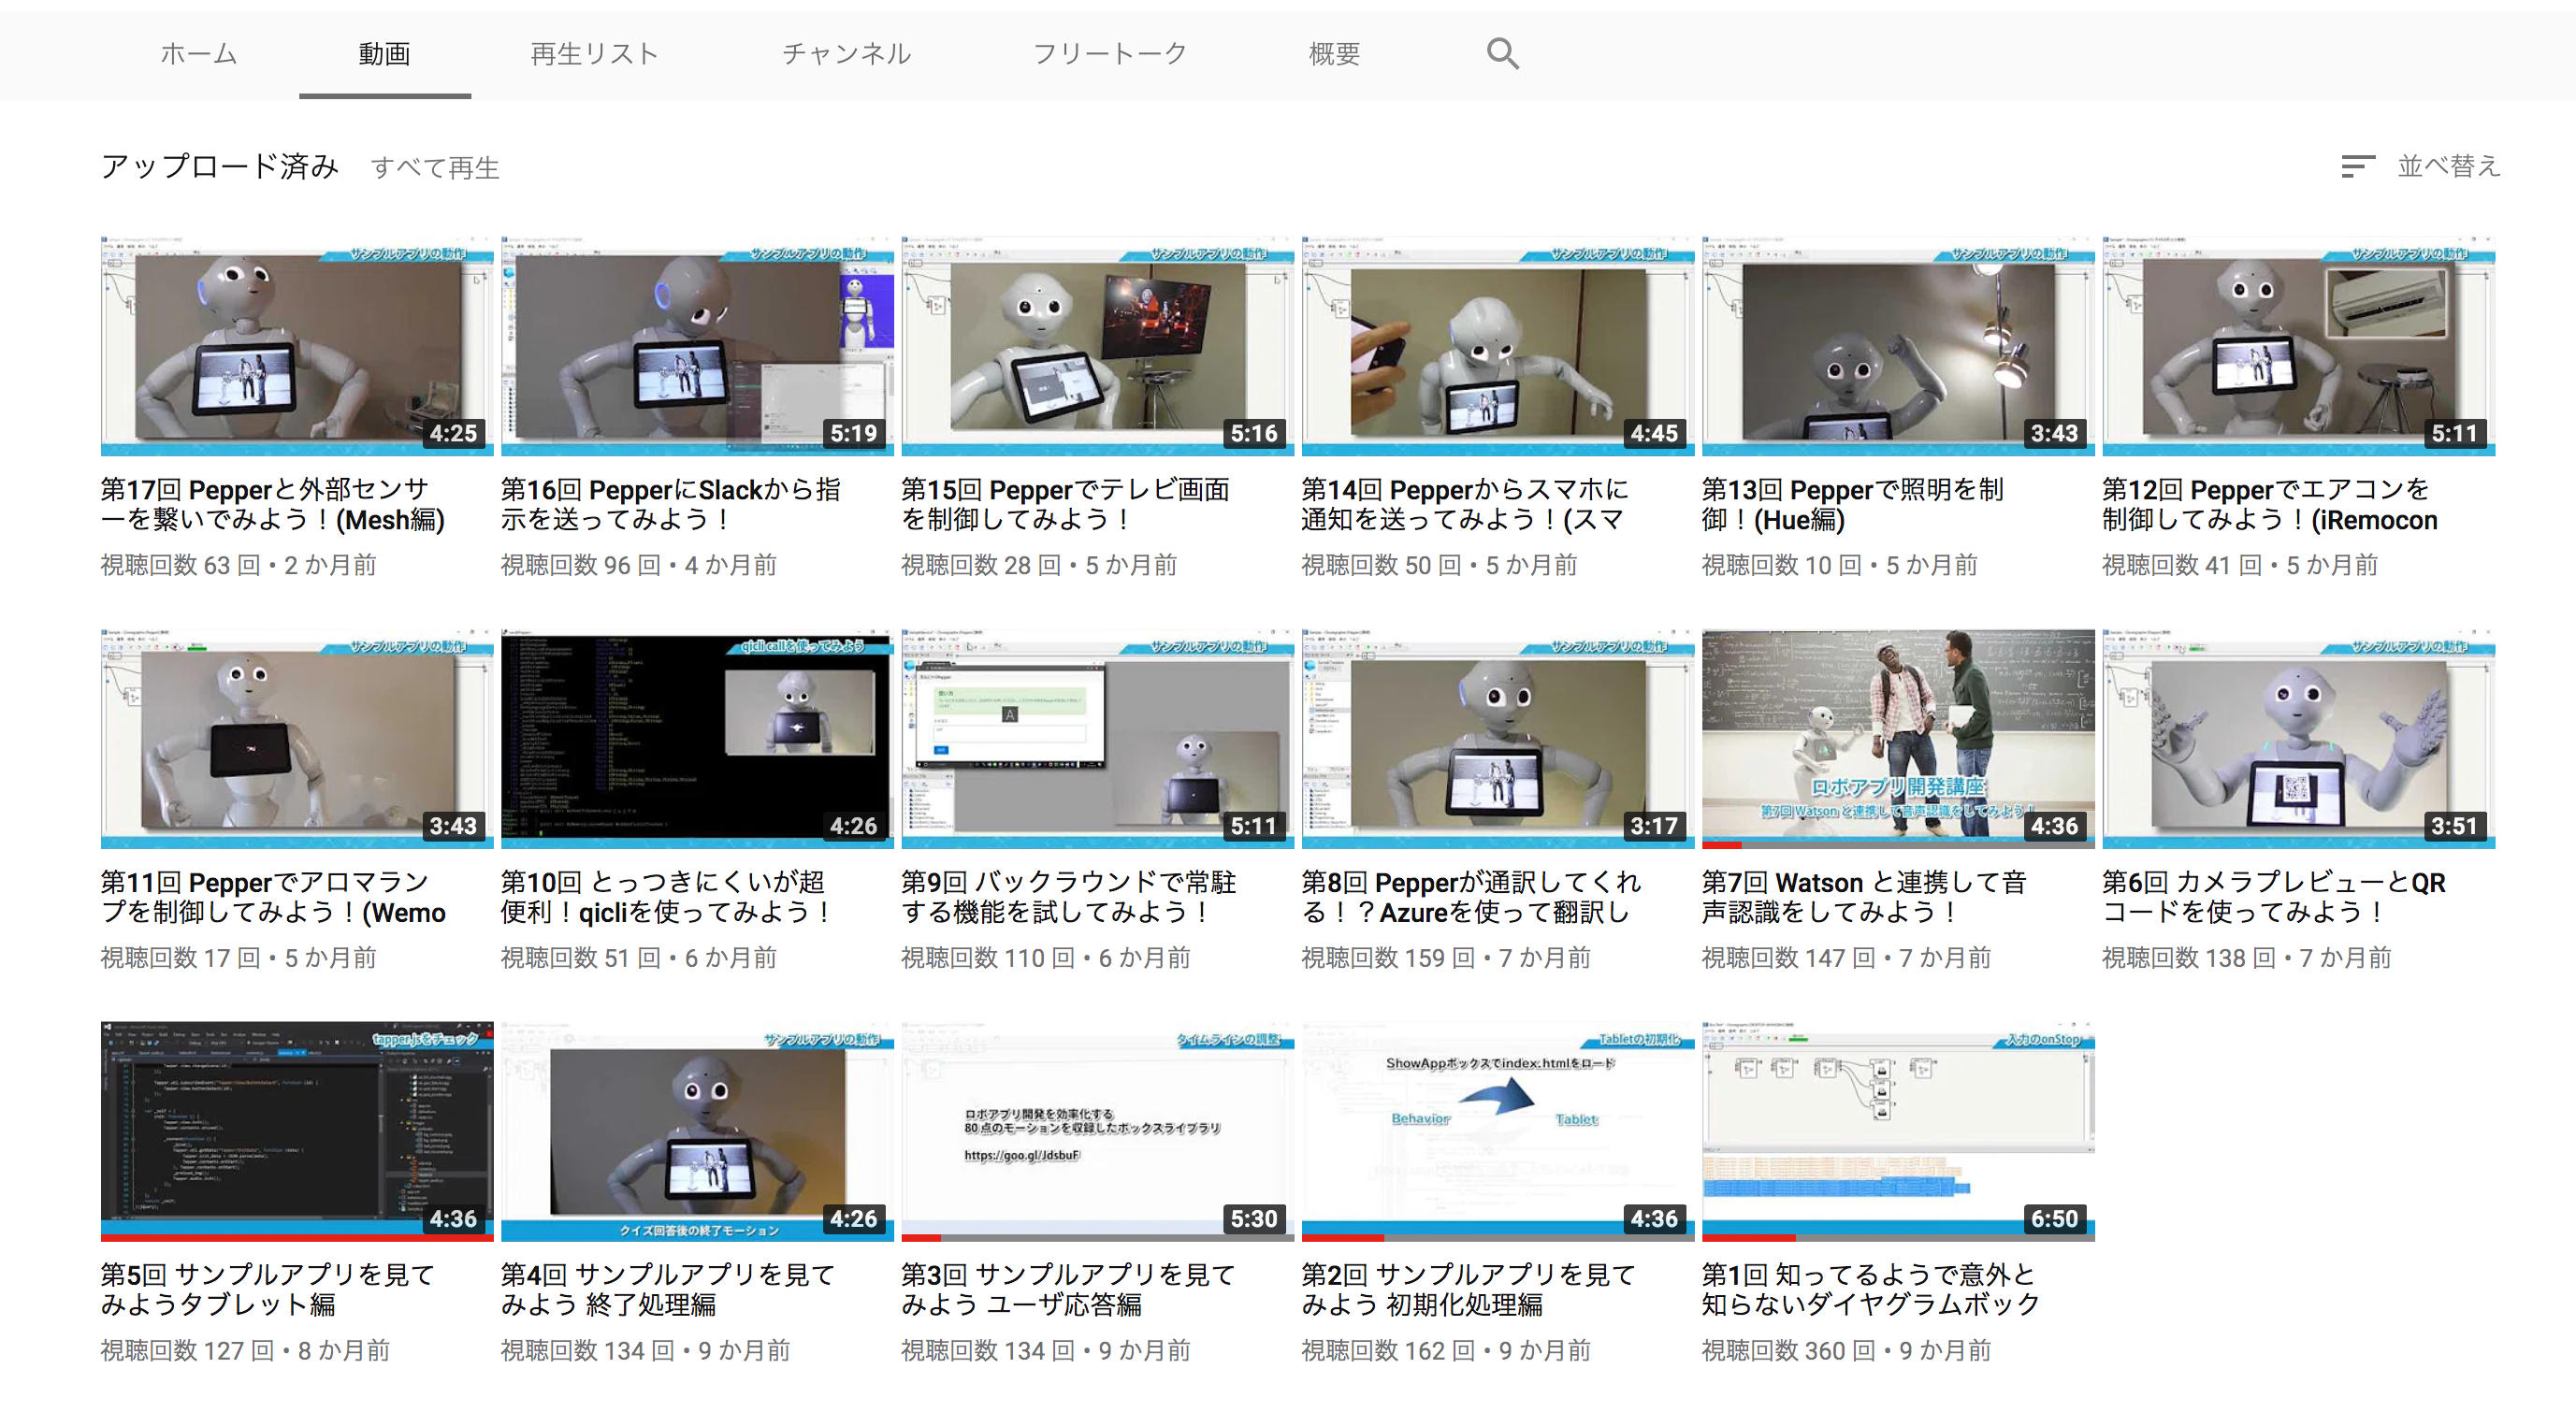This screenshot has width=2576, height=1412.
Task: Click the 第6回 QRコード video title
Action: coord(2272,897)
